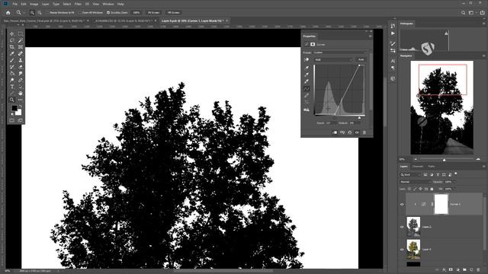Open the Layers panel flyout menu
The image size is (488, 274).
[x=484, y=167]
